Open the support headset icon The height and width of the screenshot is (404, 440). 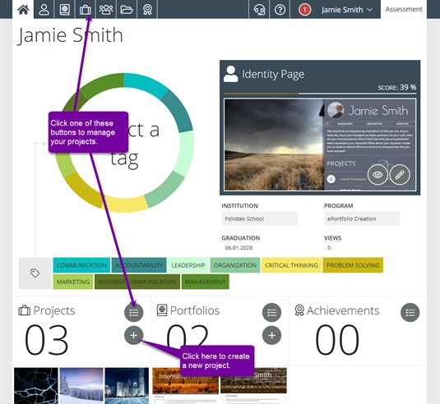[259, 10]
